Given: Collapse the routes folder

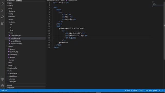Looking at the screenshot, I should click(11, 47).
